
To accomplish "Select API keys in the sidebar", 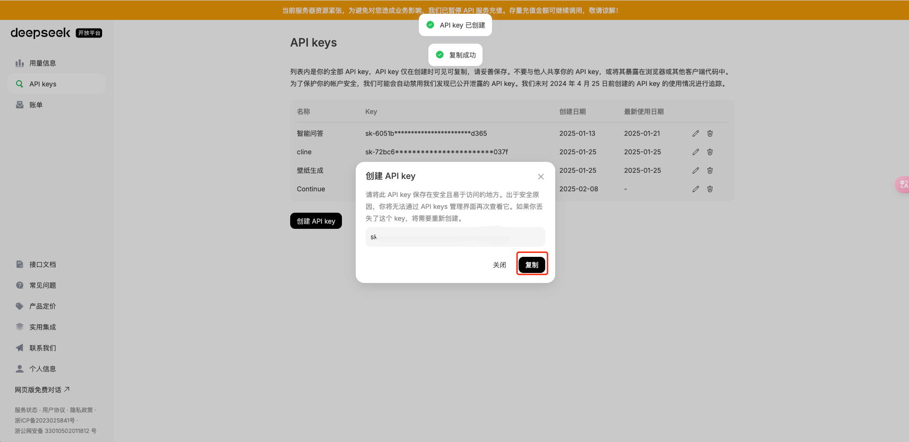I will click(x=43, y=84).
